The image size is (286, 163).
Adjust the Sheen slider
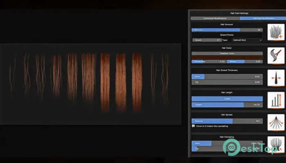245,62
